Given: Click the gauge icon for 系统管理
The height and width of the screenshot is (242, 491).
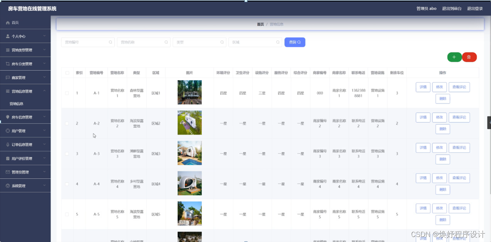Looking at the screenshot, I should coord(8,186).
